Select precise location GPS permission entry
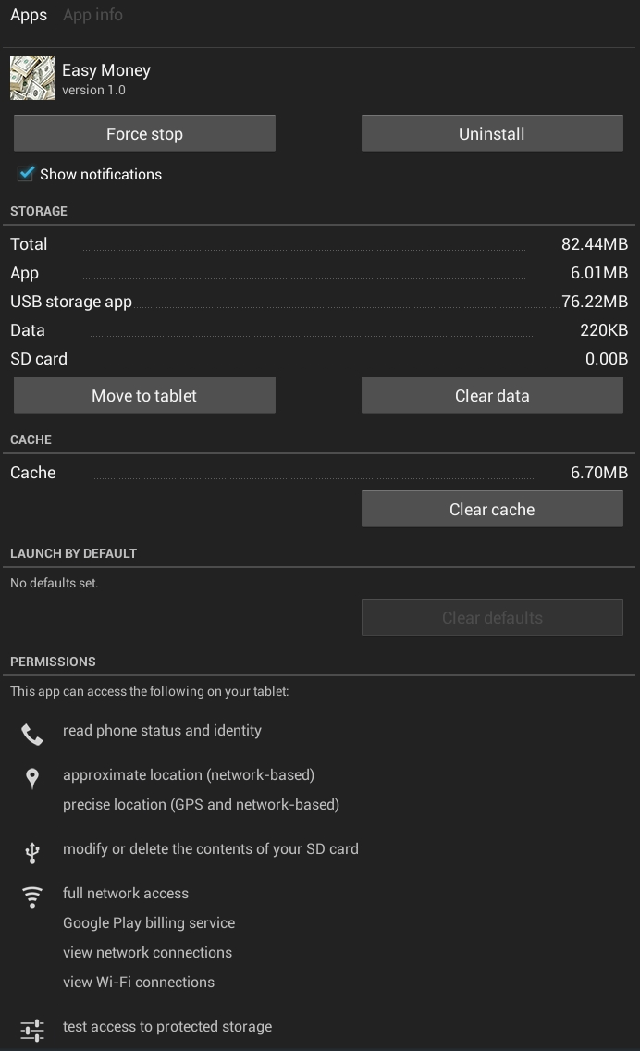Image resolution: width=640 pixels, height=1051 pixels. point(201,805)
